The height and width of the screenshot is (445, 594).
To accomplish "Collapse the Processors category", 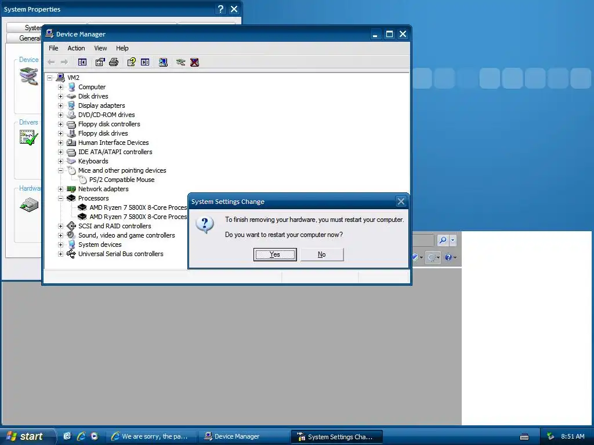I will click(60, 198).
